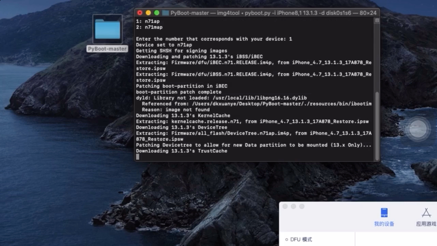Switch to the 我的设备 tab label
Screen dimensions: 437x246
point(384,224)
